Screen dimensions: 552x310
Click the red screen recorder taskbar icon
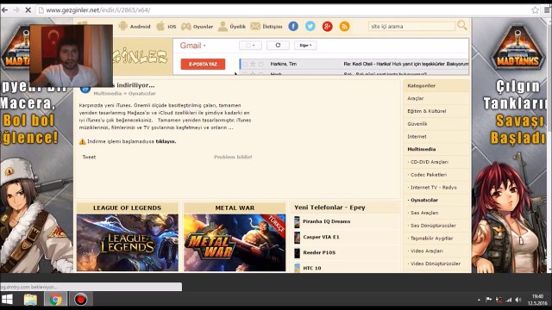[x=80, y=300]
